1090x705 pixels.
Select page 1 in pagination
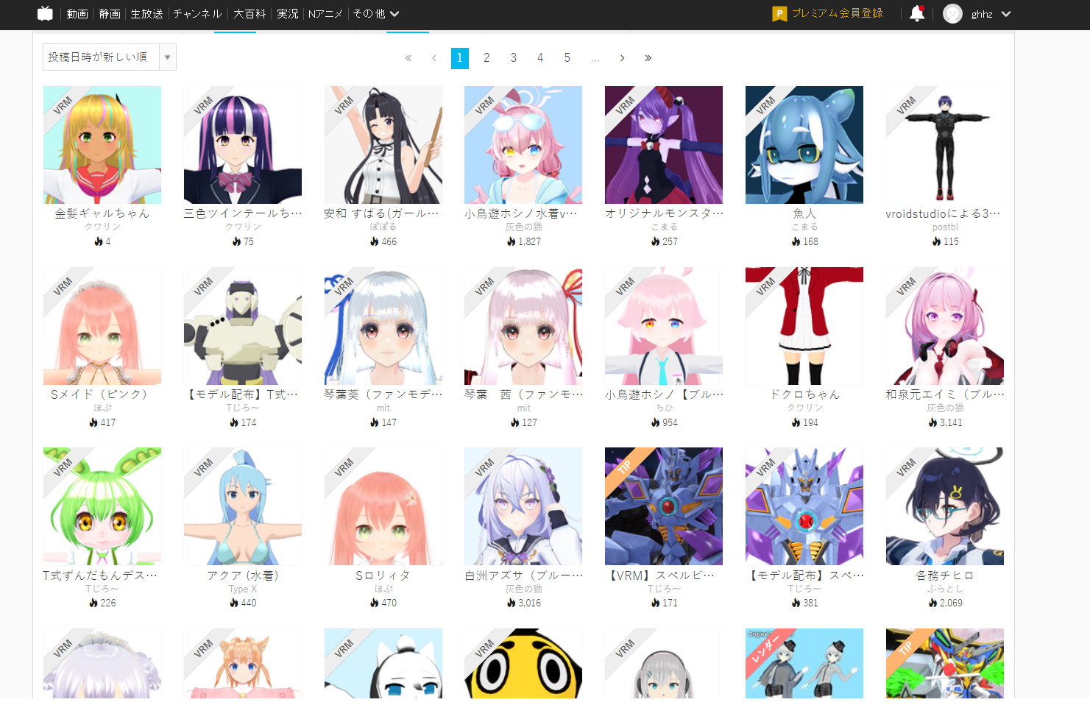point(459,58)
